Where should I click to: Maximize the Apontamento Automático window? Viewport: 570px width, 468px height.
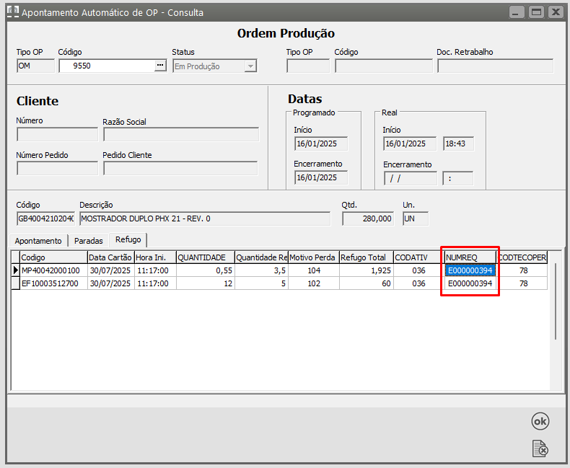(535, 12)
